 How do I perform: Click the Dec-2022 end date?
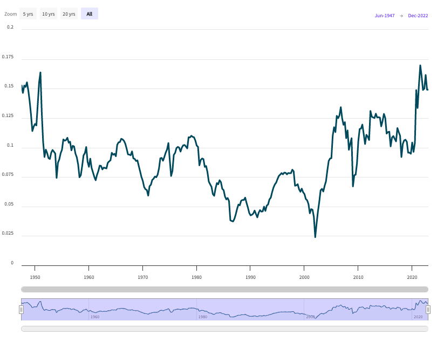[x=418, y=16]
